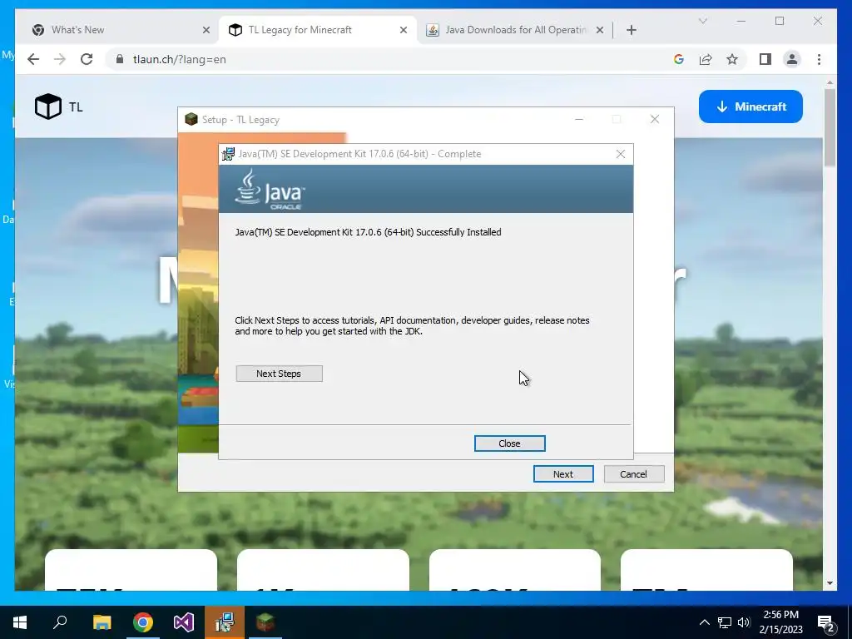Viewport: 852px width, 639px height.
Task: Minimize the TL Legacy setup window
Action: click(x=579, y=120)
